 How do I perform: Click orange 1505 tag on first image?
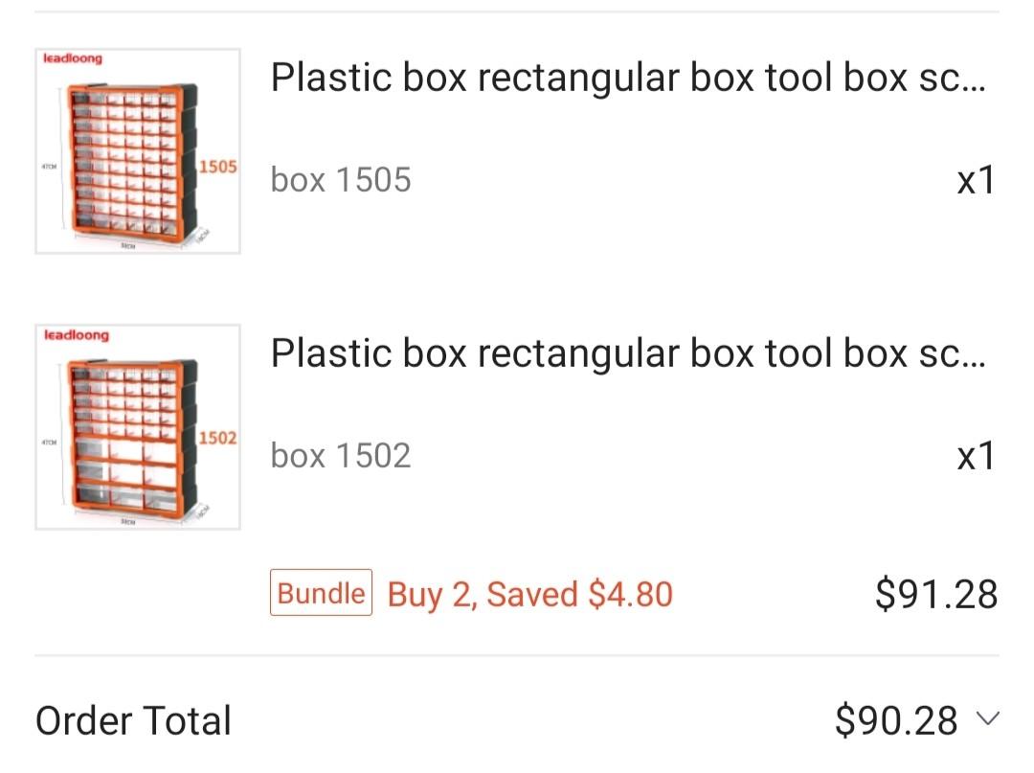[x=217, y=167]
